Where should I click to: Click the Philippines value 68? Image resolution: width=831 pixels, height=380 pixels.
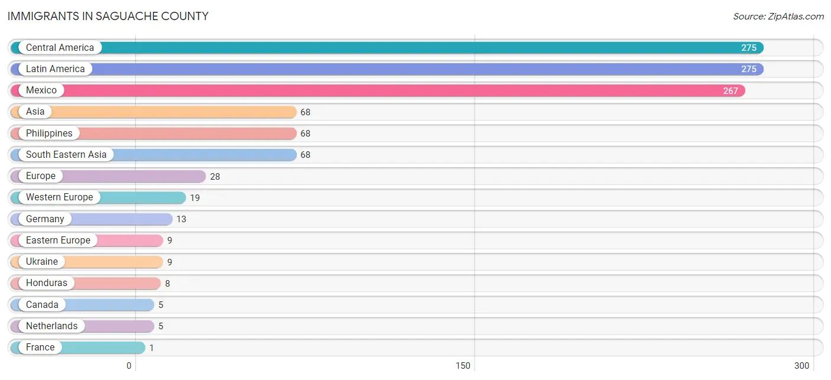pos(305,134)
